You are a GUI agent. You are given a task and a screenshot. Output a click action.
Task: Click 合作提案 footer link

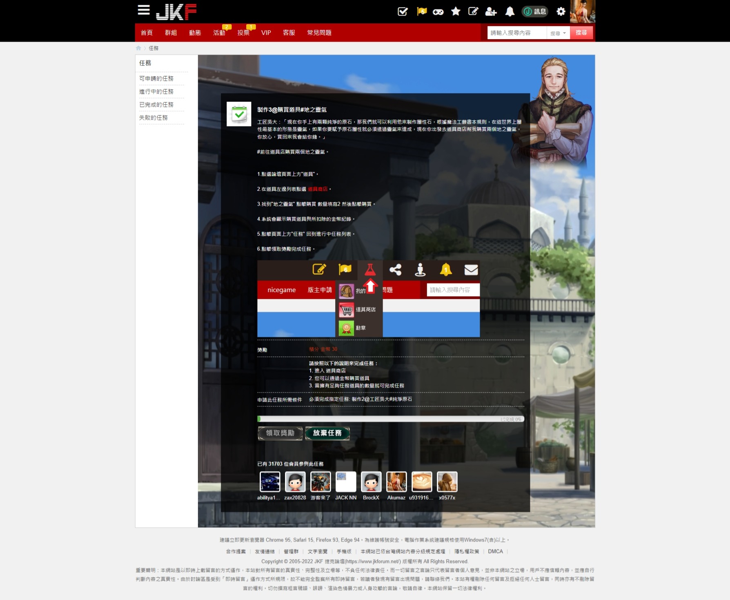236,551
